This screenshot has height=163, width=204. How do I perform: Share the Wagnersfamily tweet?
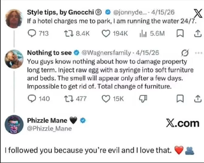[x=198, y=99]
